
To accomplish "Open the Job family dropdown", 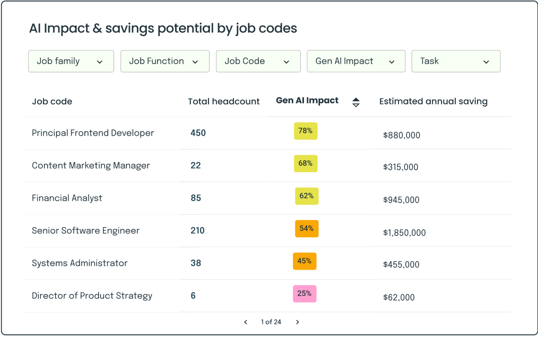I will (71, 61).
